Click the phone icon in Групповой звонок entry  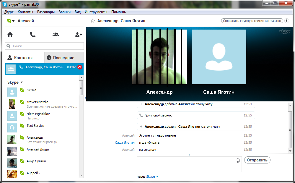pos(141,115)
